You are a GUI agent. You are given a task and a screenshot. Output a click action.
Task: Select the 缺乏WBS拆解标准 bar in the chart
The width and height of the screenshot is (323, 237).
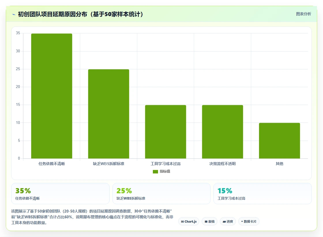click(108, 114)
